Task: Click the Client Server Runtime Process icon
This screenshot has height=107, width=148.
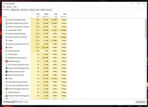Action: click(7, 82)
